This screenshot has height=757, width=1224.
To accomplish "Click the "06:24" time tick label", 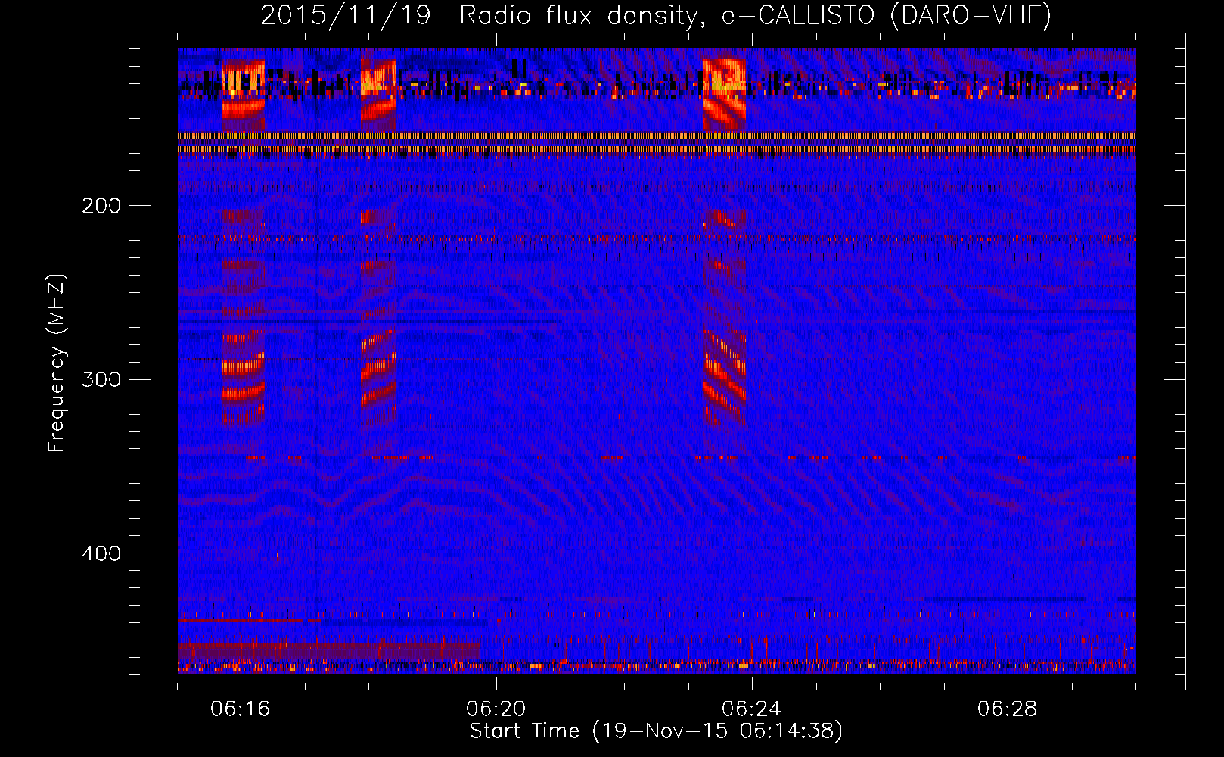I will pos(752,709).
